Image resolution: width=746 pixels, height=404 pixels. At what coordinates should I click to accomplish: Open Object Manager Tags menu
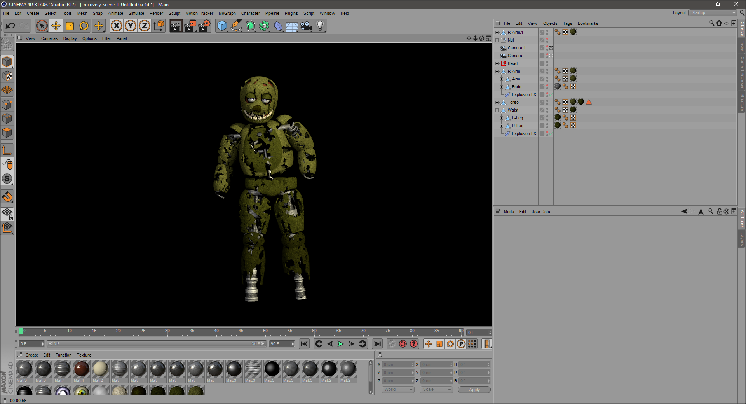click(x=567, y=23)
